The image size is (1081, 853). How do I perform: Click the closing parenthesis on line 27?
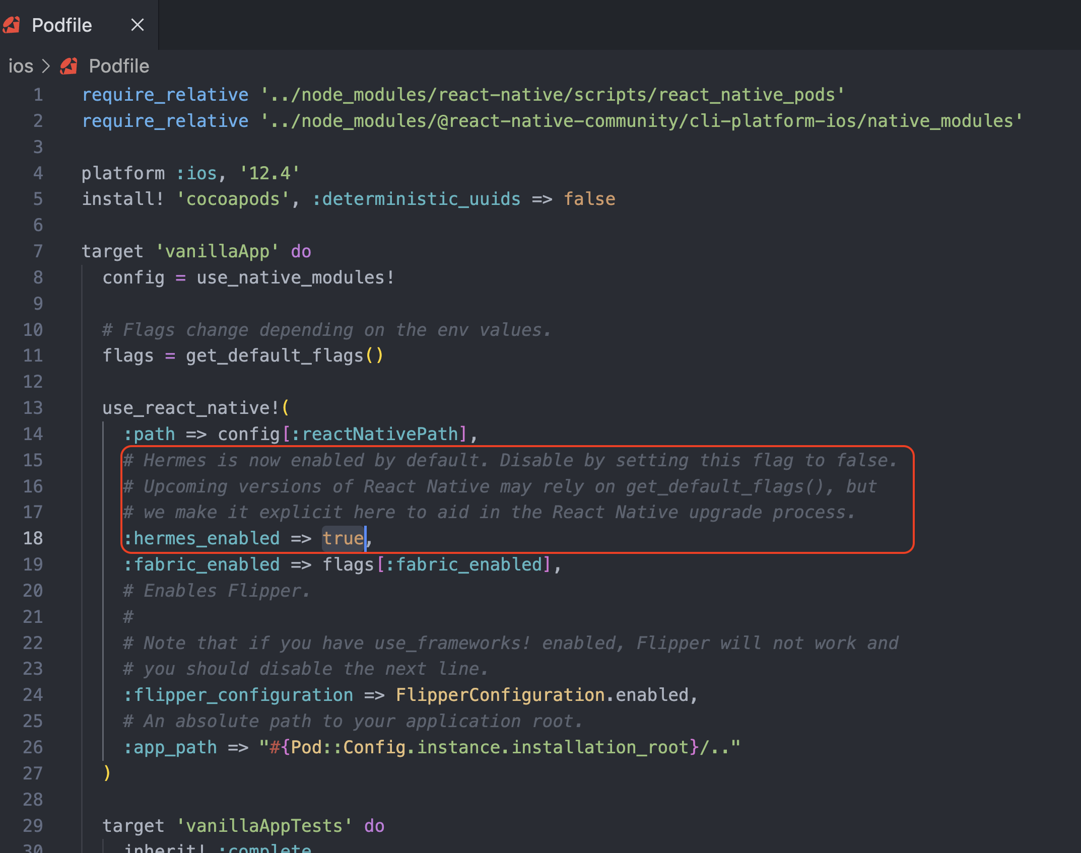click(107, 772)
